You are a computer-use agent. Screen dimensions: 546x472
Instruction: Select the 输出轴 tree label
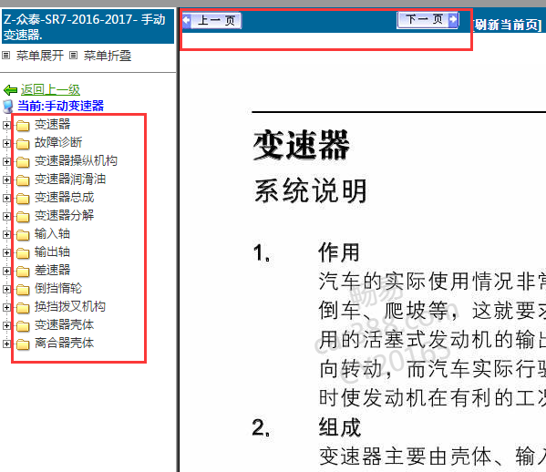[52, 252]
